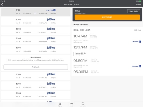Click the $170 price in the purchase panel
Screen dimensions: 143x107
point(77,11)
